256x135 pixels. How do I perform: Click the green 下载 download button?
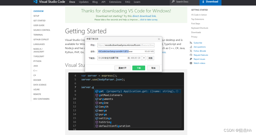(x=139, y=68)
